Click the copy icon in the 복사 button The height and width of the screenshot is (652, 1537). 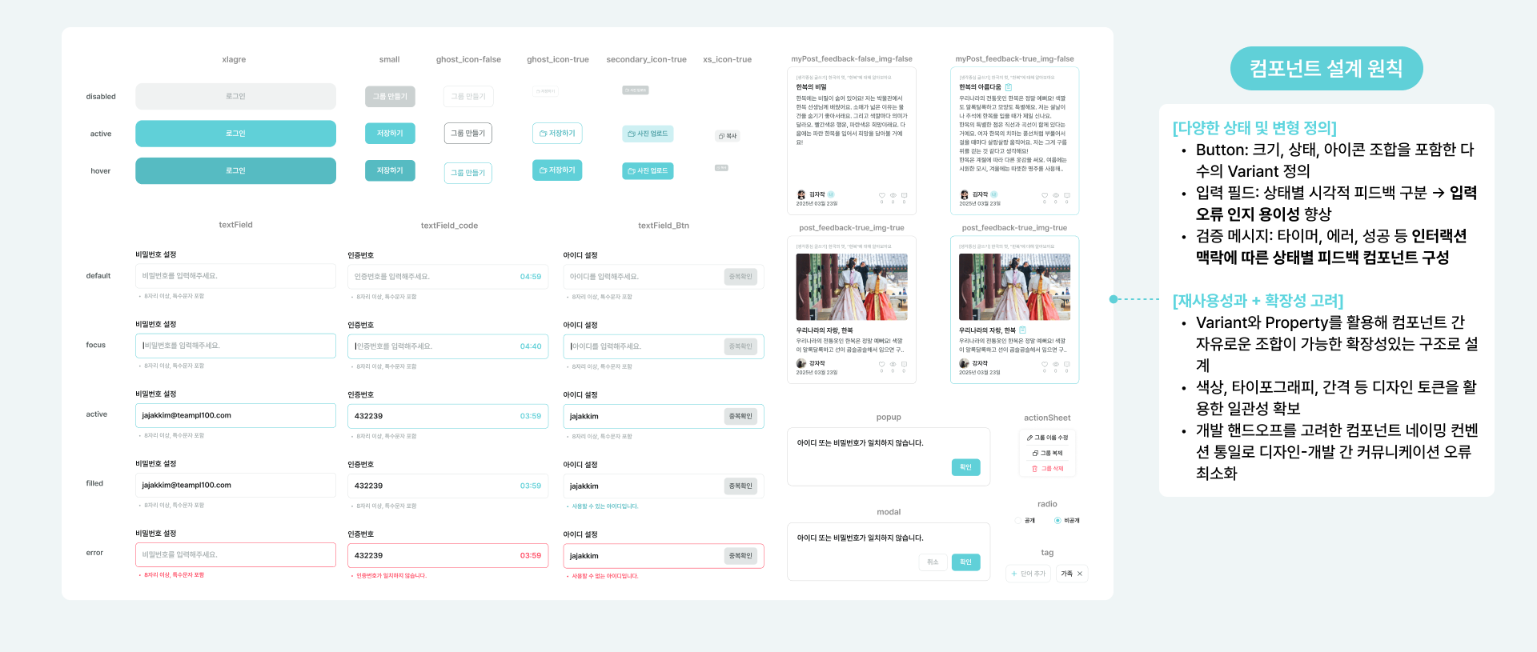pos(721,136)
